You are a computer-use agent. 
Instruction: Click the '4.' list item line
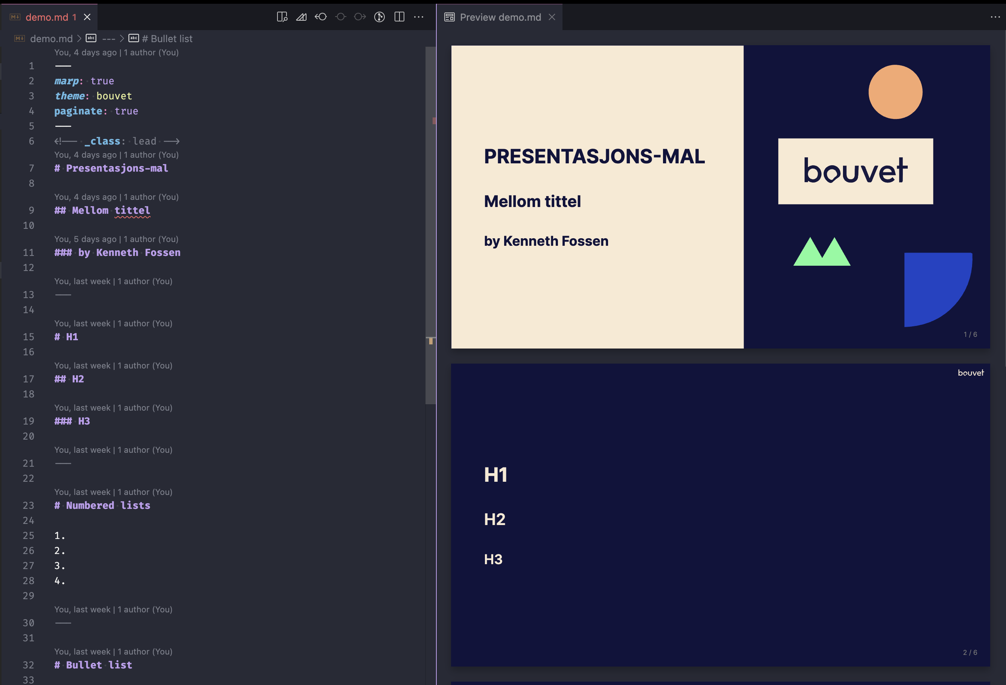tap(60, 581)
